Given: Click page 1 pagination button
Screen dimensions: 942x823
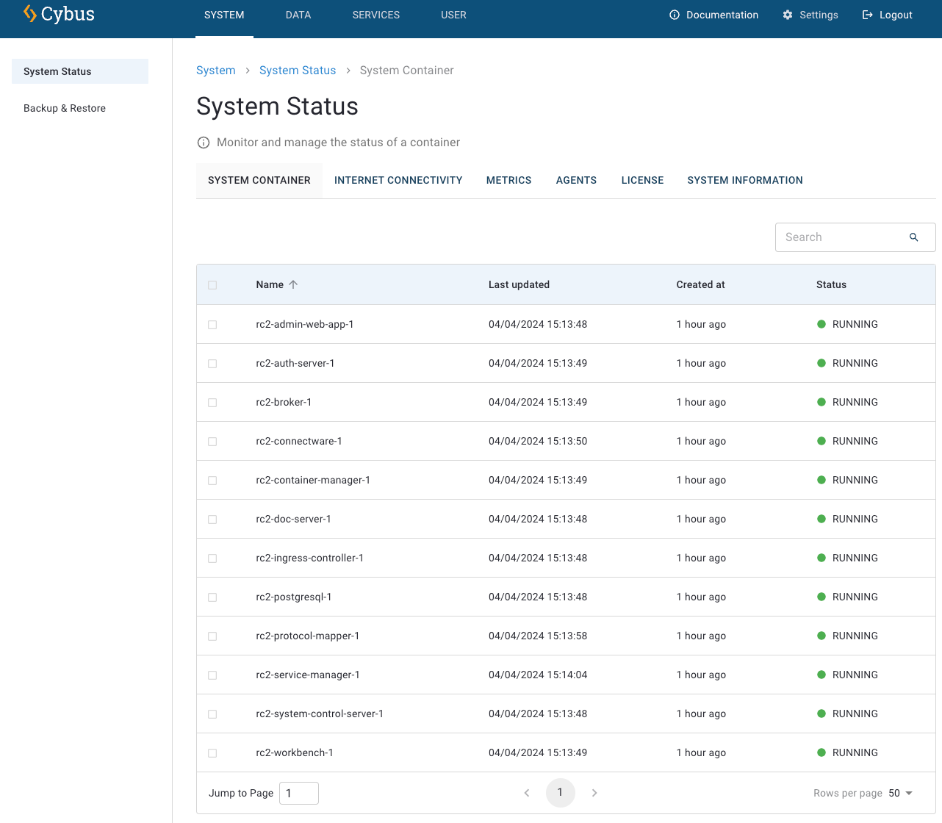Looking at the screenshot, I should click(x=560, y=793).
